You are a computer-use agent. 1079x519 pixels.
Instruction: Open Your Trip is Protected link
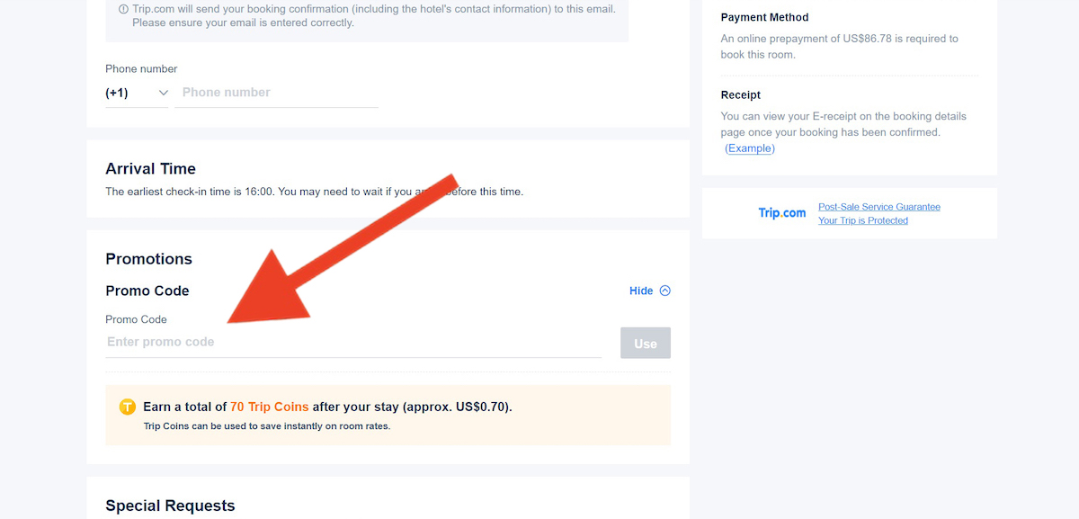pyautogui.click(x=863, y=220)
